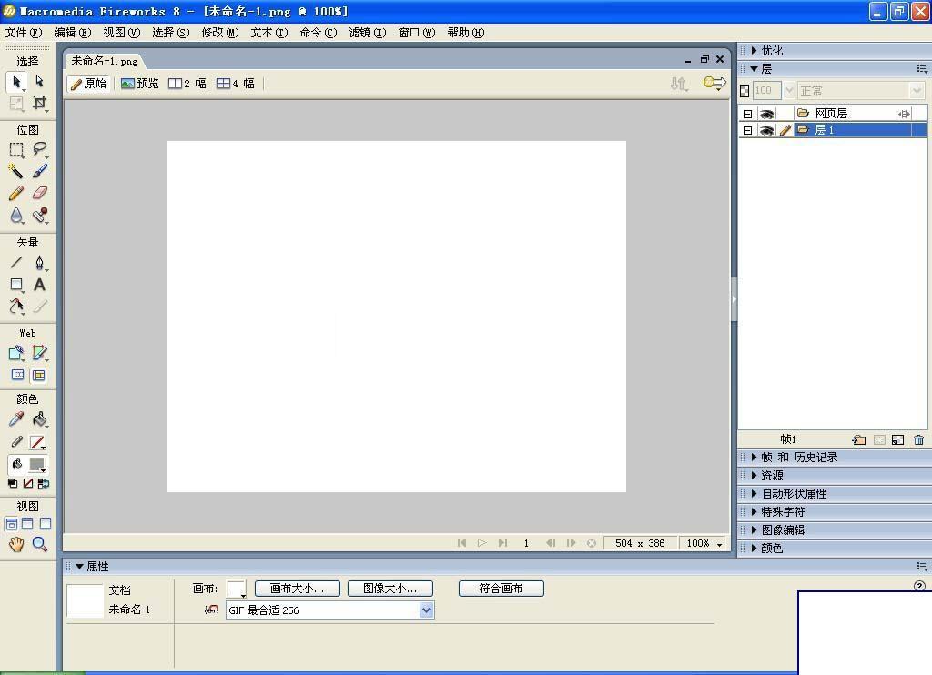
Task: Open the 滤镜 menu
Action: click(367, 32)
